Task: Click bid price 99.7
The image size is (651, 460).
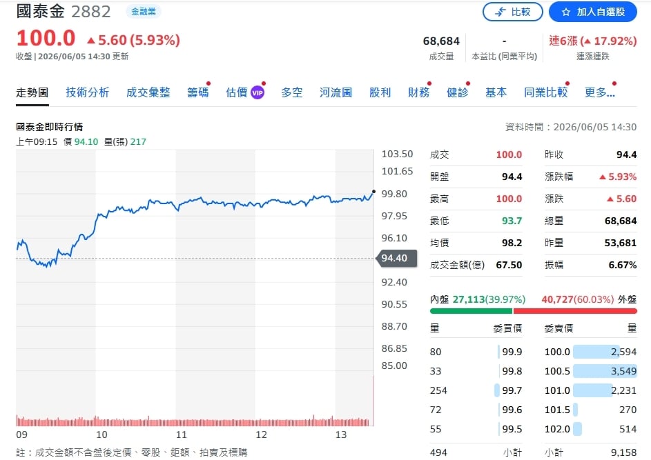Action: coord(512,390)
